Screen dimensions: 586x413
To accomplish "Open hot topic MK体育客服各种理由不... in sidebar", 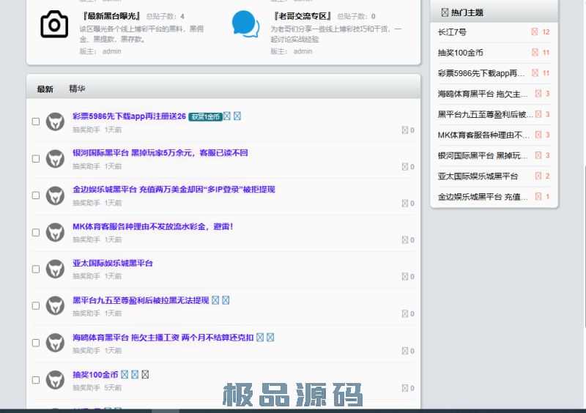I will [x=483, y=135].
